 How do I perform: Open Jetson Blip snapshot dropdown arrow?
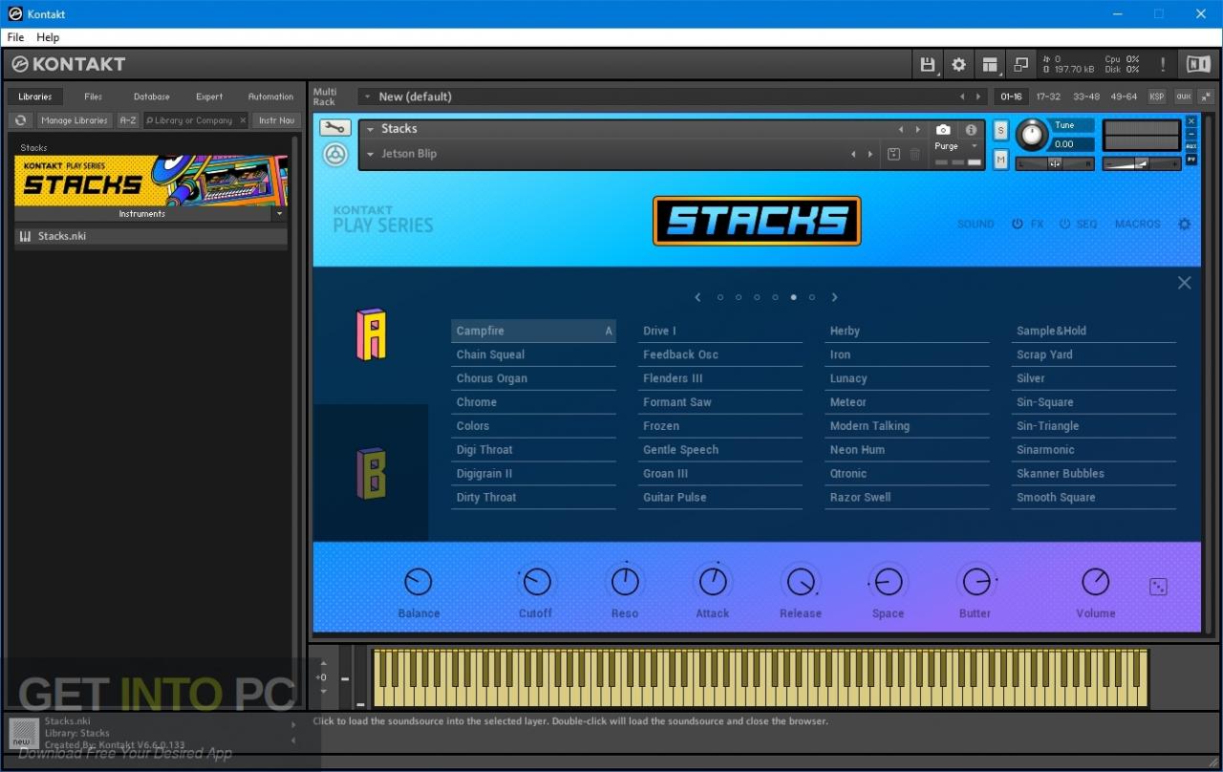pos(370,154)
